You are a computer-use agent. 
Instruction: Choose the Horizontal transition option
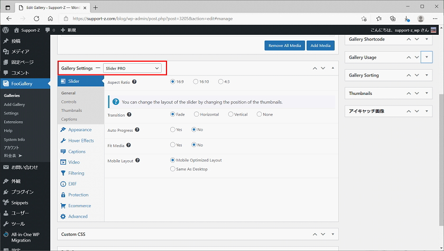coord(197,114)
